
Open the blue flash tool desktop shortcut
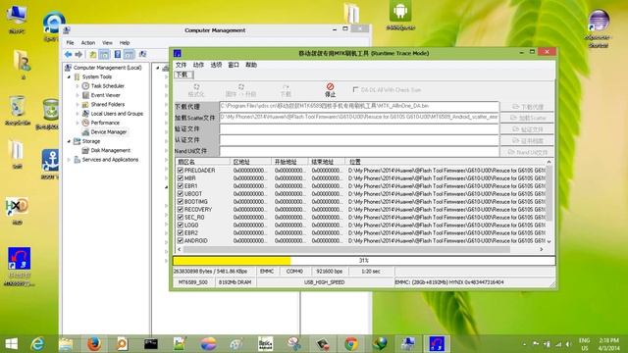coord(19,266)
